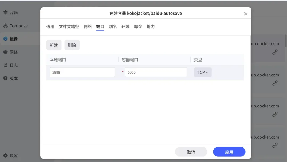Click the top link icon beside docker.com
This screenshot has height=162, width=287.
[x=275, y=52]
